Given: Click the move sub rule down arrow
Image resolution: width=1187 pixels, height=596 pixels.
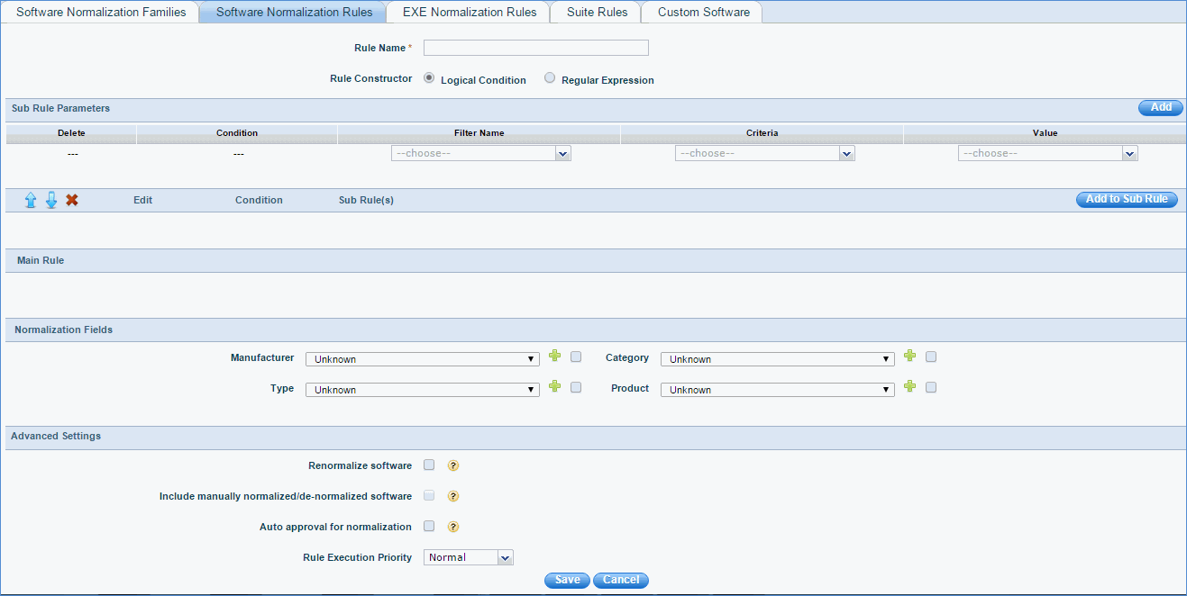Looking at the screenshot, I should point(51,200).
